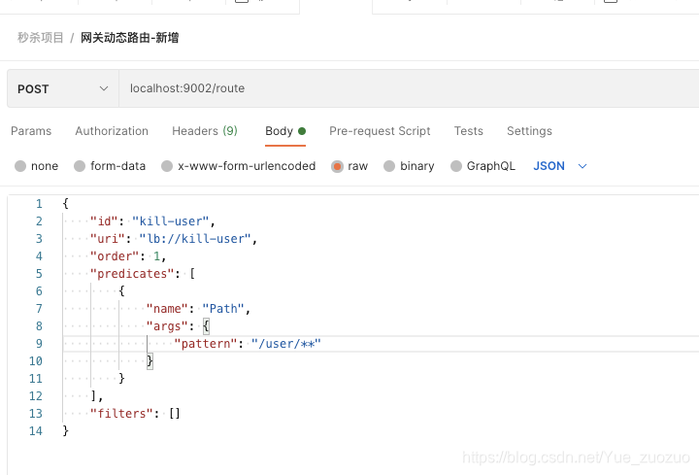Click the 秒杀项目 breadcrumb link
The width and height of the screenshot is (699, 475).
[x=41, y=38]
